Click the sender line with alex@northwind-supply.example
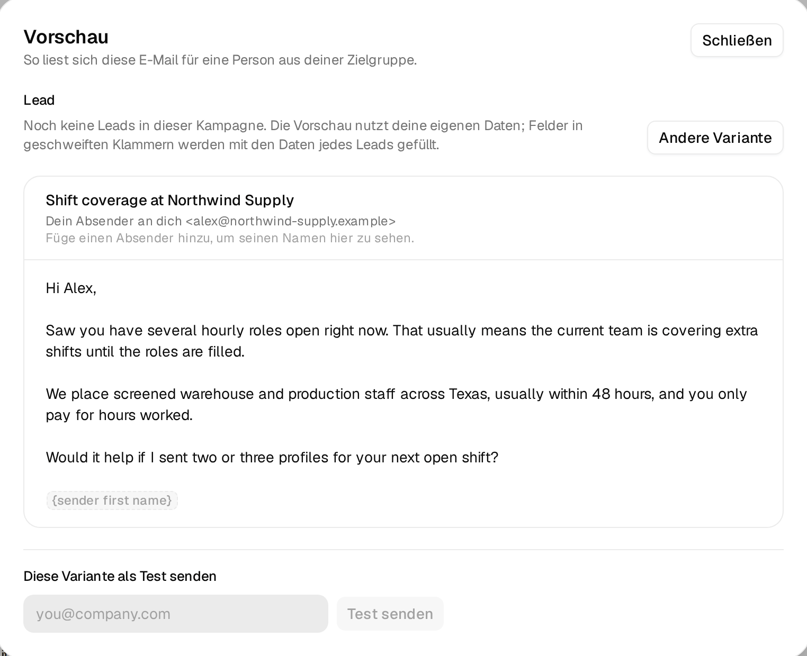The width and height of the screenshot is (807, 656). click(x=221, y=221)
